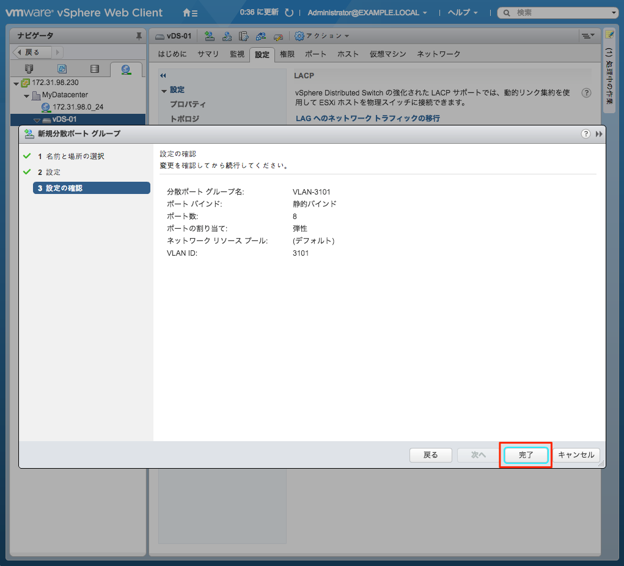Click the vCenter 172.31.98.230 icon
Image resolution: width=624 pixels, height=566 pixels.
(26, 83)
